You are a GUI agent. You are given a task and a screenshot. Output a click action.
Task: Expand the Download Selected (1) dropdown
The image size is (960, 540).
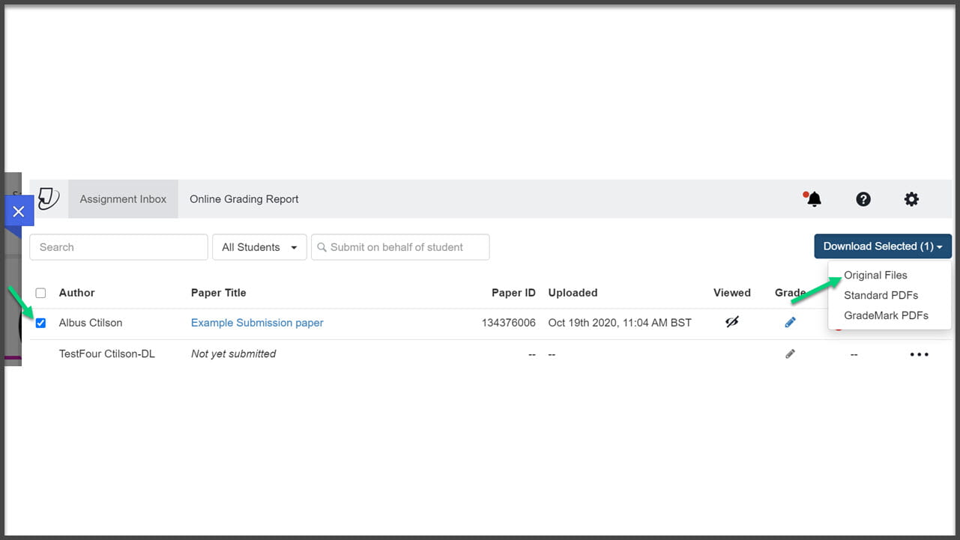(x=883, y=246)
